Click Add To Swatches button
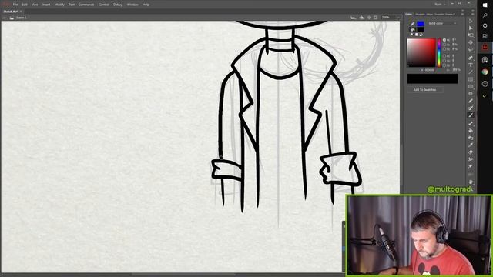Image resolution: width=493 pixels, height=277 pixels. click(x=424, y=90)
